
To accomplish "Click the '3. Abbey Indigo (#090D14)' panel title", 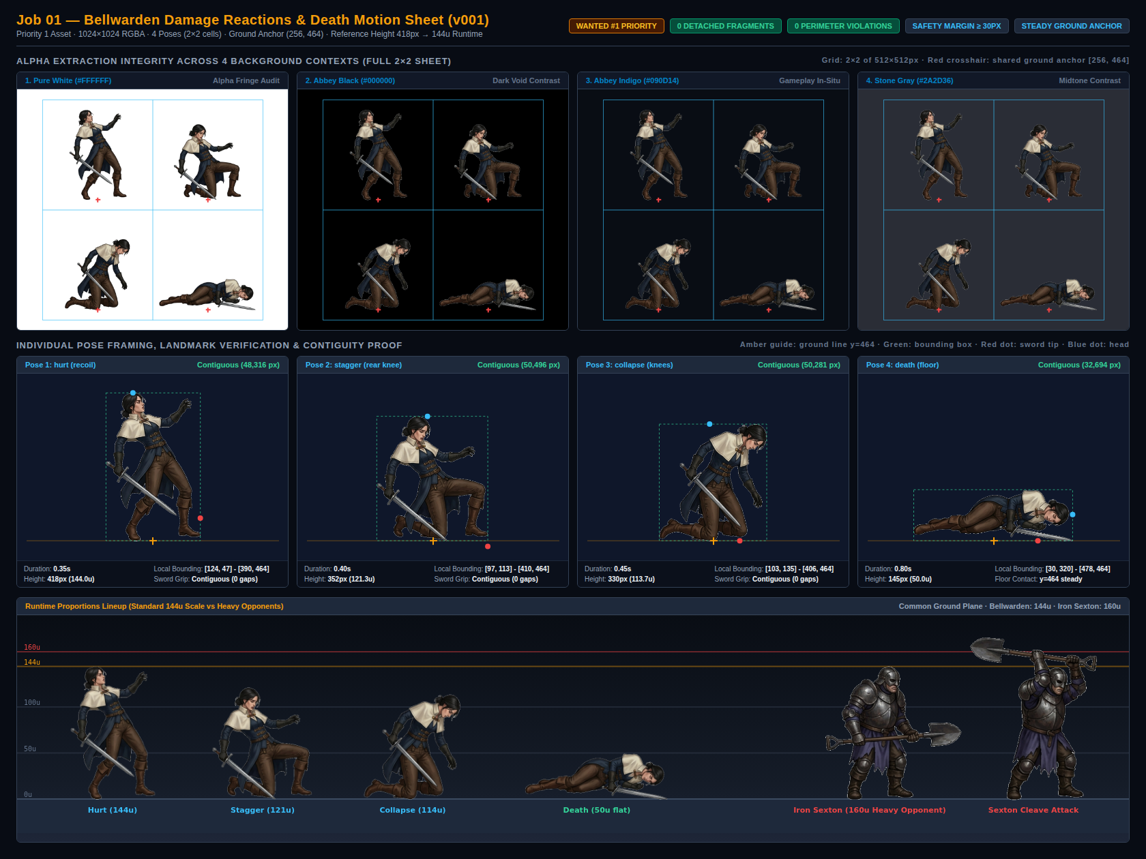I will tap(632, 80).
